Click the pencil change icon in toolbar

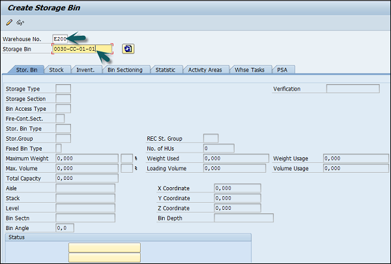click(9, 23)
